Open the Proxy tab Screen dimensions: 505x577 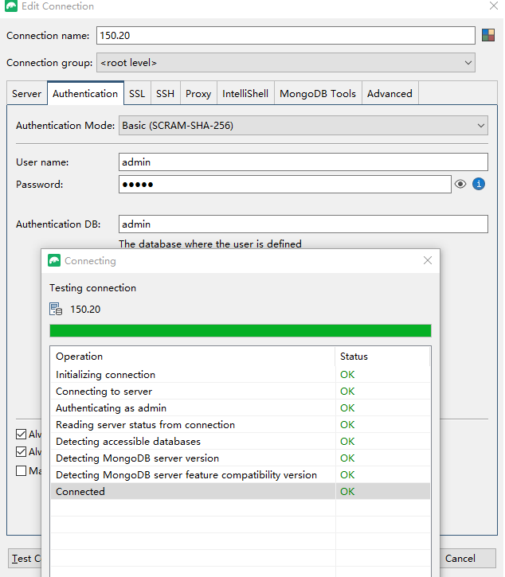pos(198,93)
